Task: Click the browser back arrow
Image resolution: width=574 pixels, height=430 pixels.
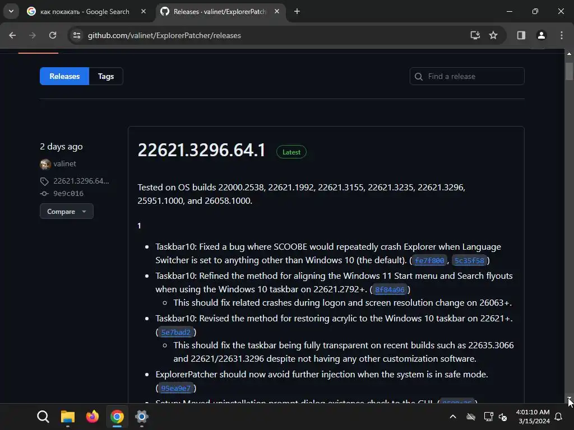Action: (12, 35)
